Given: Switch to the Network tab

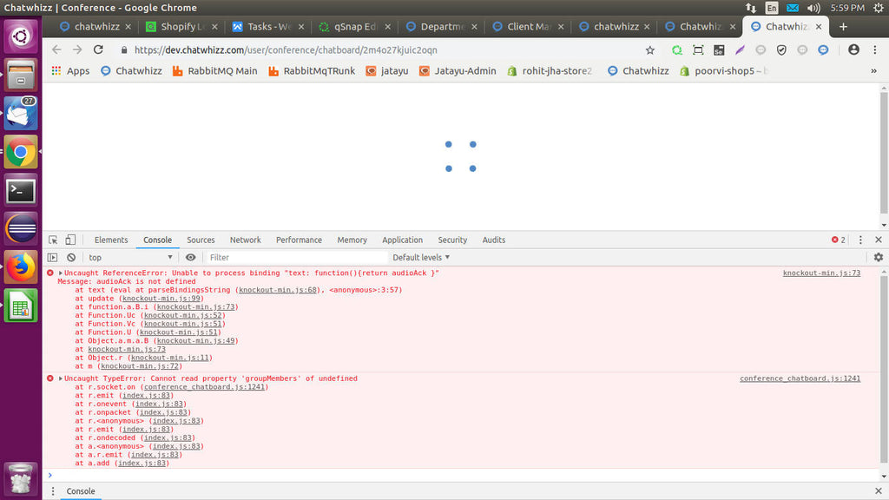Looking at the screenshot, I should pos(245,240).
